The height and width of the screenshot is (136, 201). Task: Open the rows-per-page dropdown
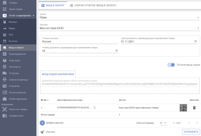163,123
